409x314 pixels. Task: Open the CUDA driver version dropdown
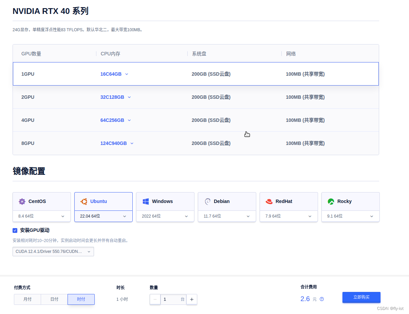point(53,252)
